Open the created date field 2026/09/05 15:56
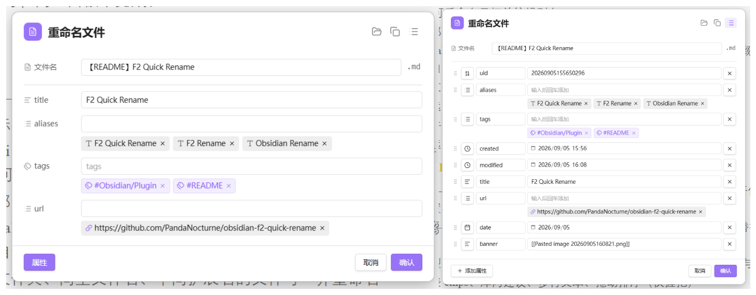Screen dimensions: 756x295 point(624,149)
